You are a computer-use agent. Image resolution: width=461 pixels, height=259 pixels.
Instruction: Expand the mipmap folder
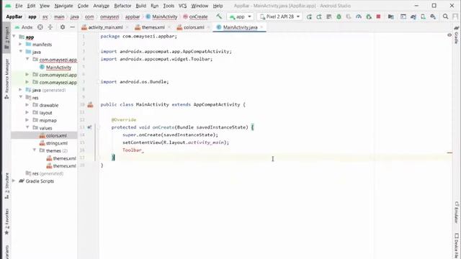tap(27, 120)
